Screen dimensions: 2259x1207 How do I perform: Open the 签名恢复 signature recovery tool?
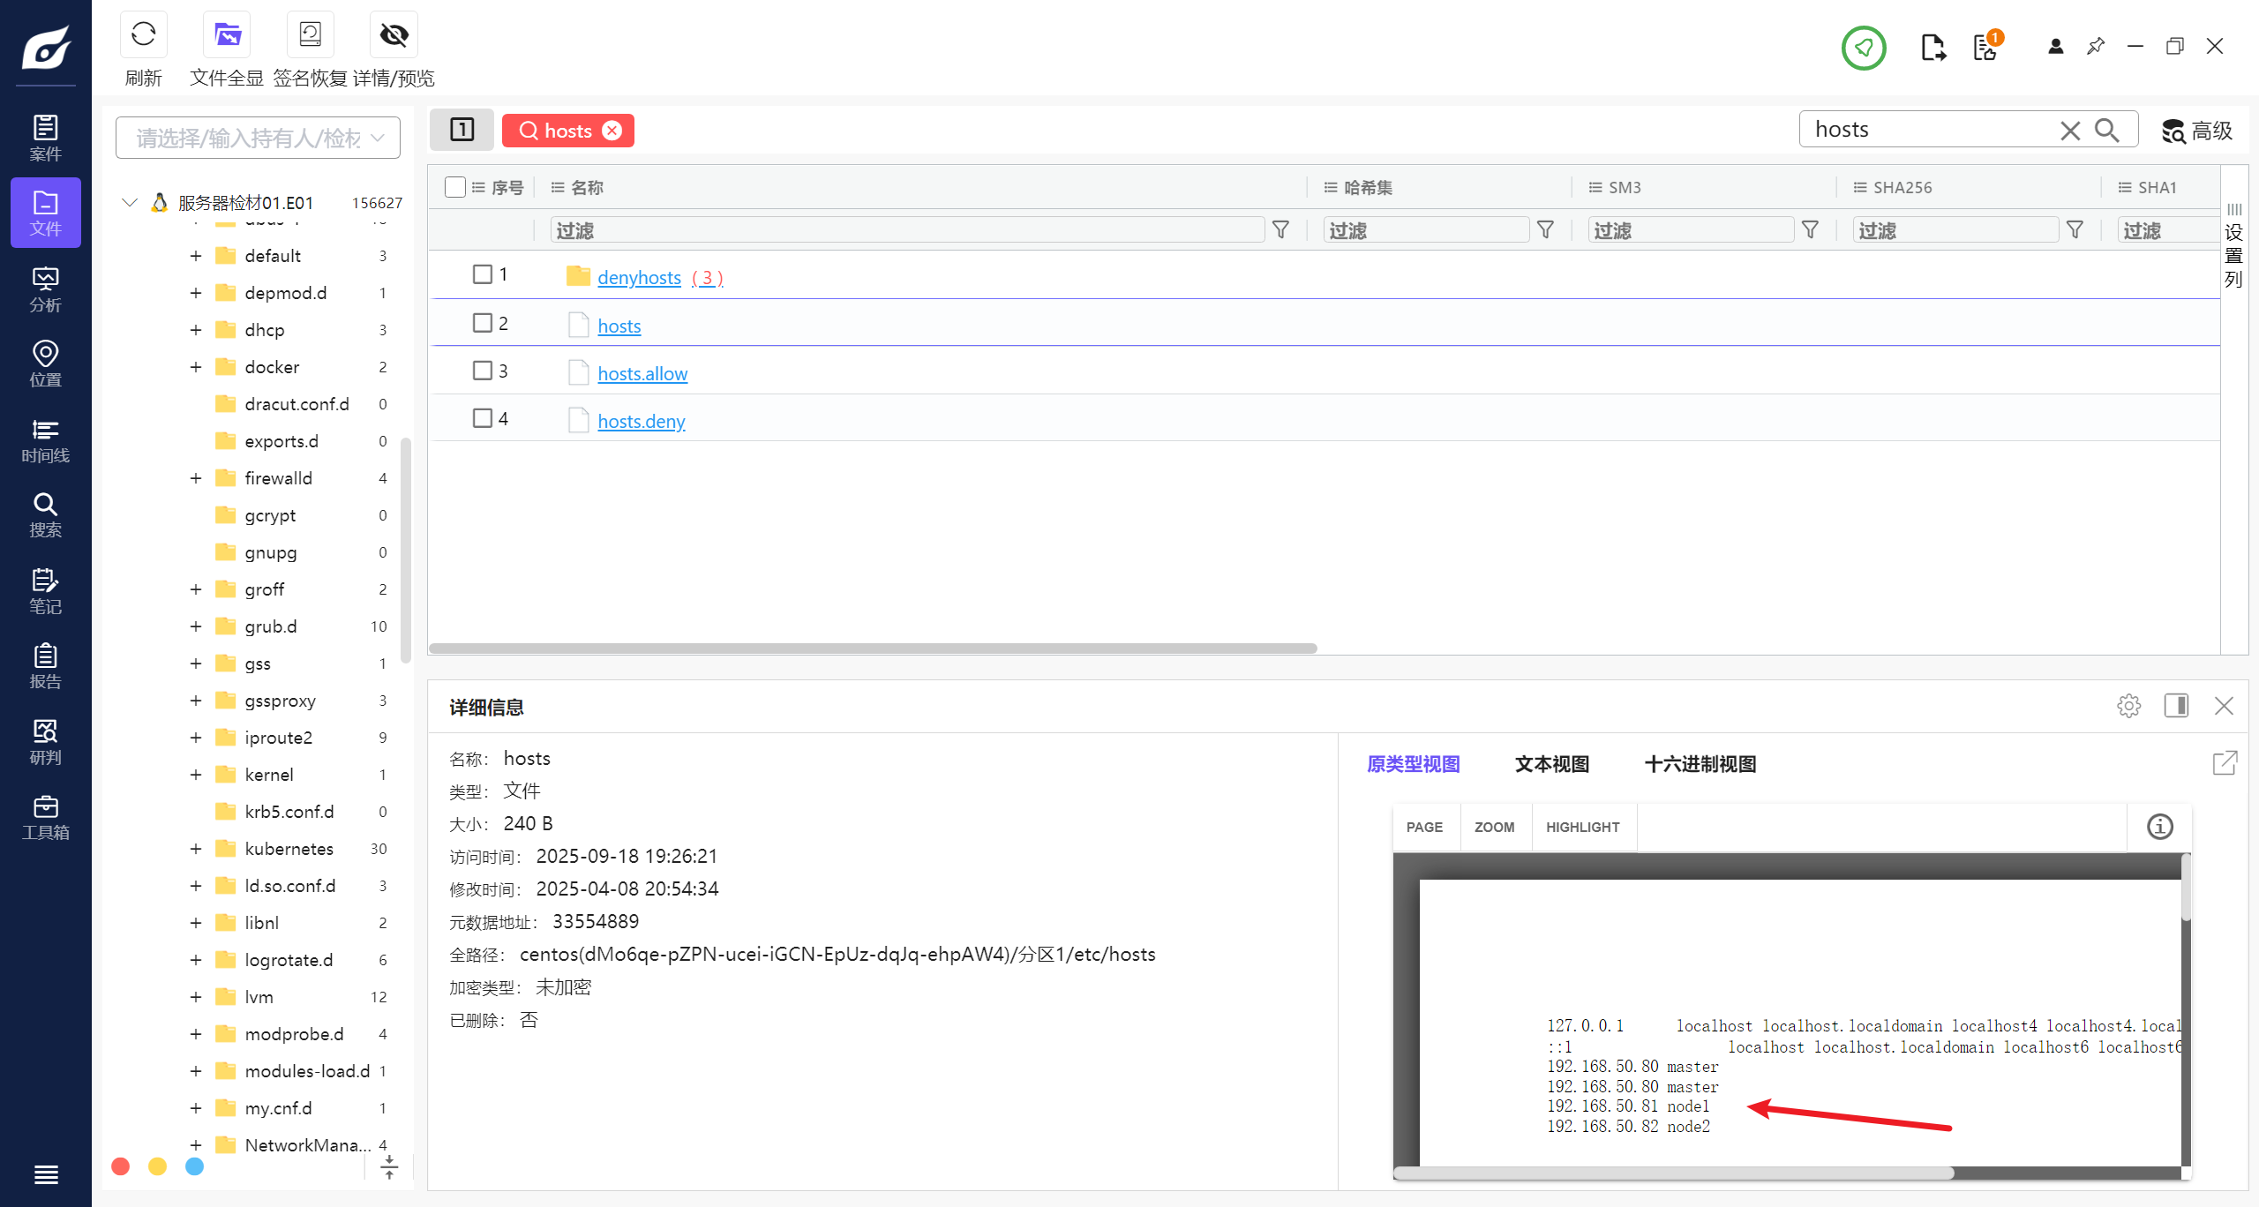pos(310,35)
